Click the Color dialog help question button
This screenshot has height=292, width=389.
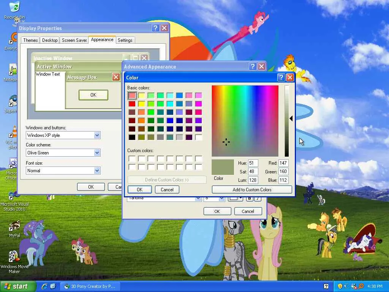coord(281,78)
